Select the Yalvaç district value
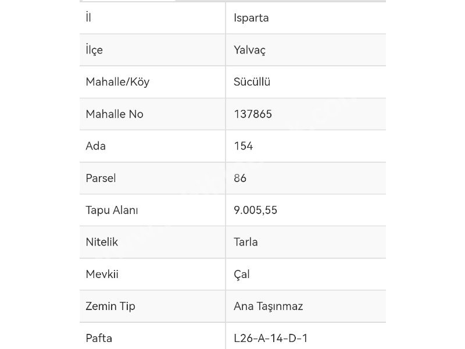Viewport: 465px width, 349px height. (x=249, y=50)
